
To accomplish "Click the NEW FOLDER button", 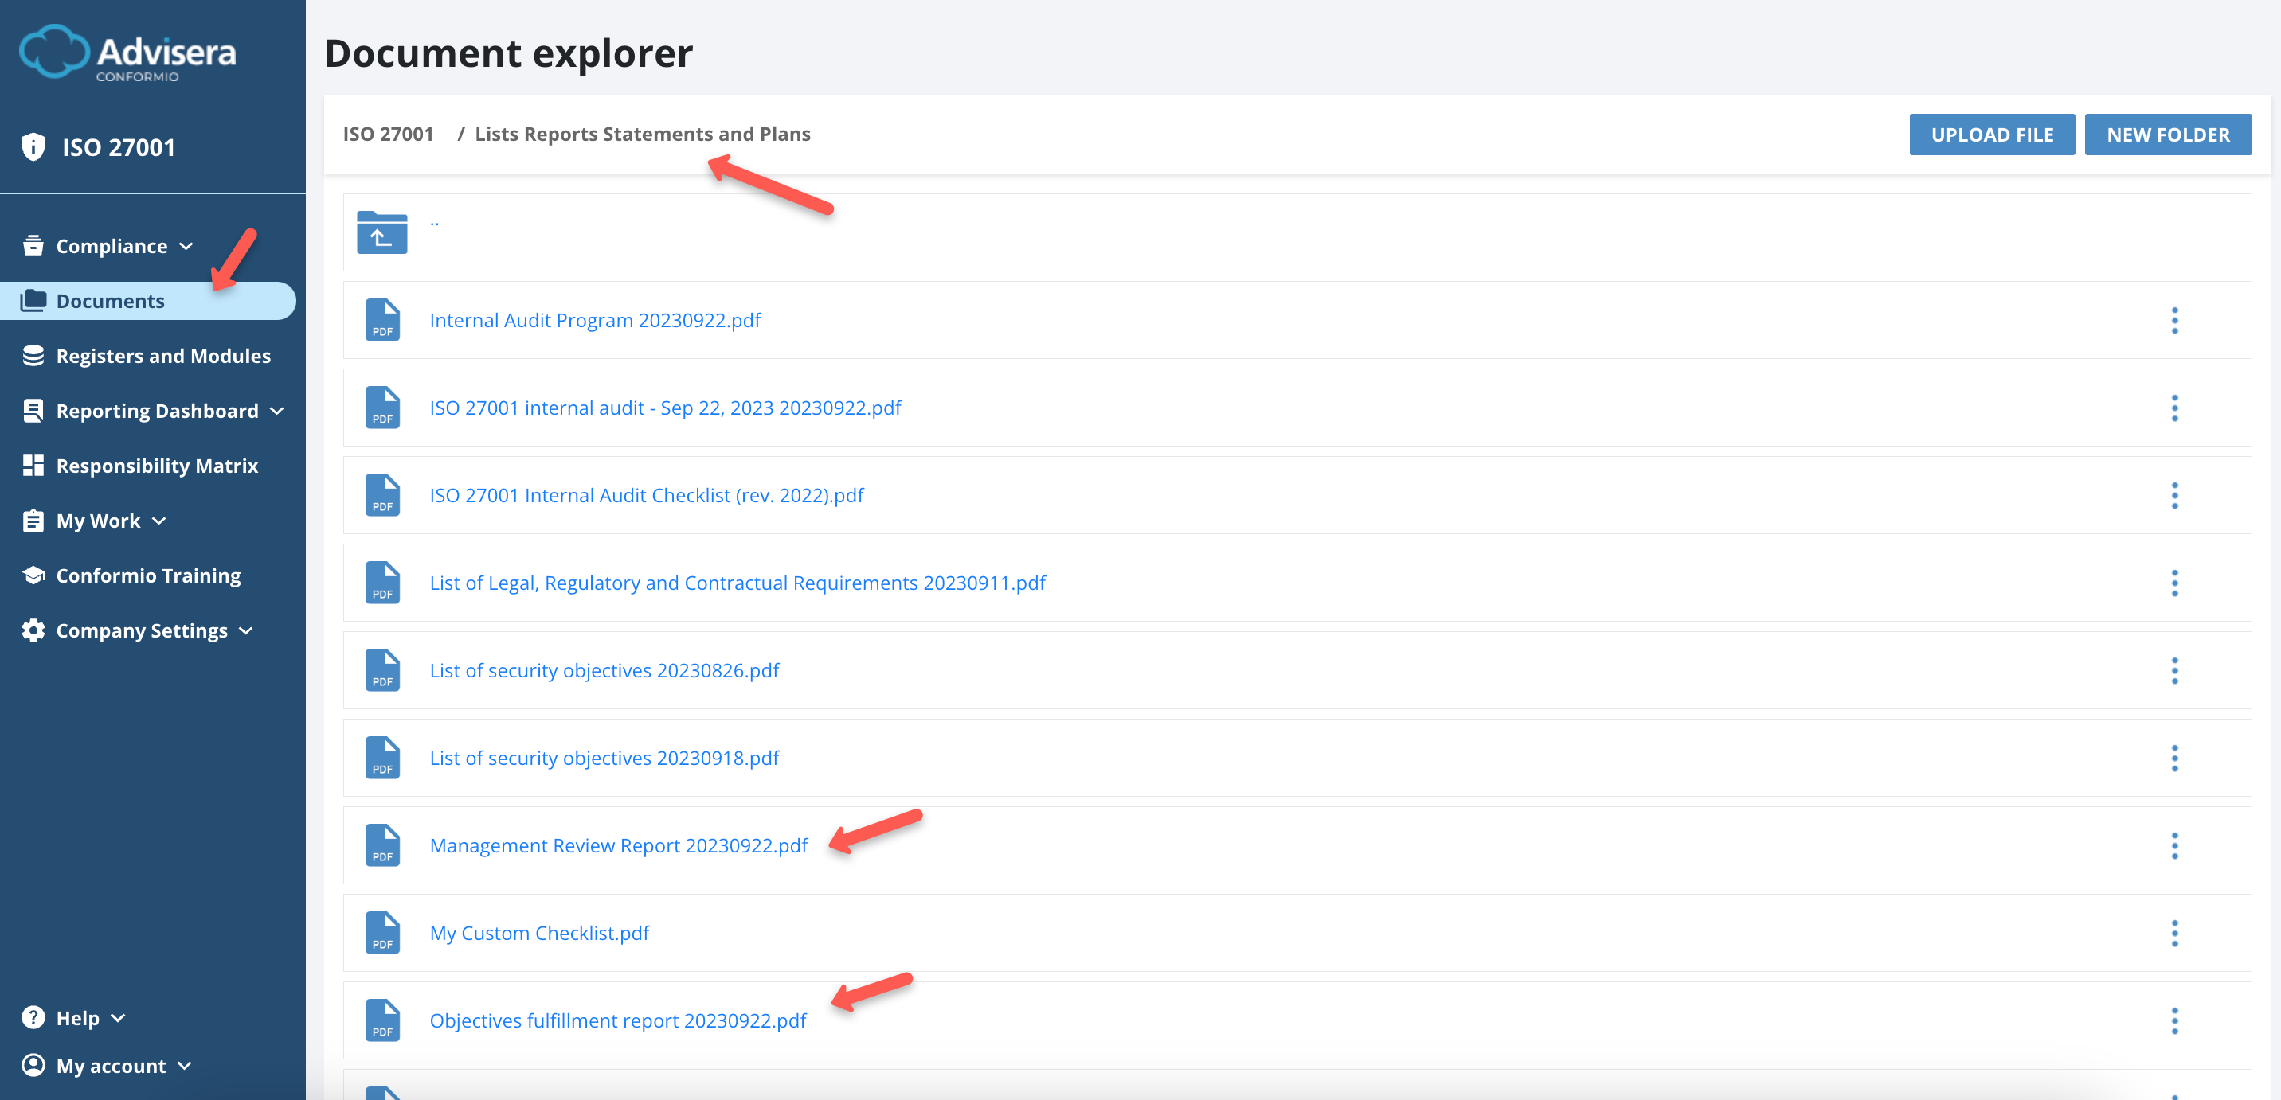I will coord(2169,134).
